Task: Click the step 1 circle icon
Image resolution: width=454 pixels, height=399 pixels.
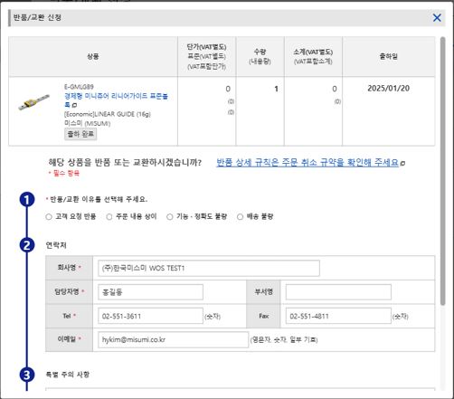Action: pos(27,200)
